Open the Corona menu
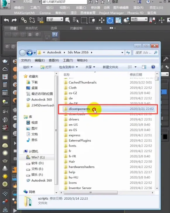This screenshot has height=213, width=170. pos(45,13)
